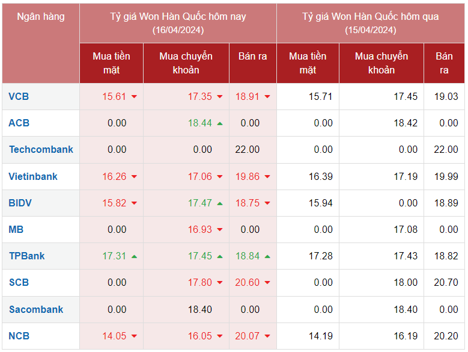
Task: Click down arrow beside NCB 14.05
Action: [x=135, y=336]
